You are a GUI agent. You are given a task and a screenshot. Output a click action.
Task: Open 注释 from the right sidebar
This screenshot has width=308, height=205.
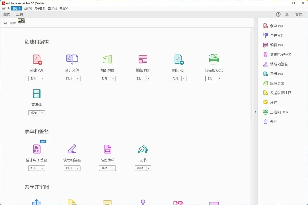tap(270, 102)
